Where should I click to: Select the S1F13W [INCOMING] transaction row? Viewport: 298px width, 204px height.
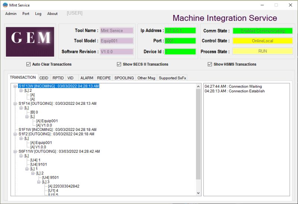pos(59,86)
